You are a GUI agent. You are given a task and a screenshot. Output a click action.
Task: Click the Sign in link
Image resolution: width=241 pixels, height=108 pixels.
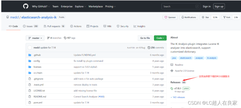[x=207, y=6]
